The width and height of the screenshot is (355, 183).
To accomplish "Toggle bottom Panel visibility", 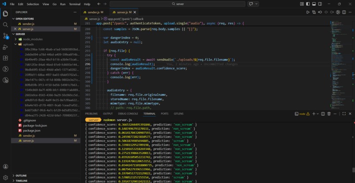I will coord(314,4).
